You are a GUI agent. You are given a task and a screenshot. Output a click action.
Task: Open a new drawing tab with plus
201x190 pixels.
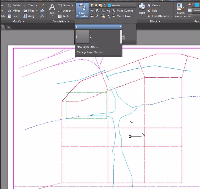click(x=9, y=27)
